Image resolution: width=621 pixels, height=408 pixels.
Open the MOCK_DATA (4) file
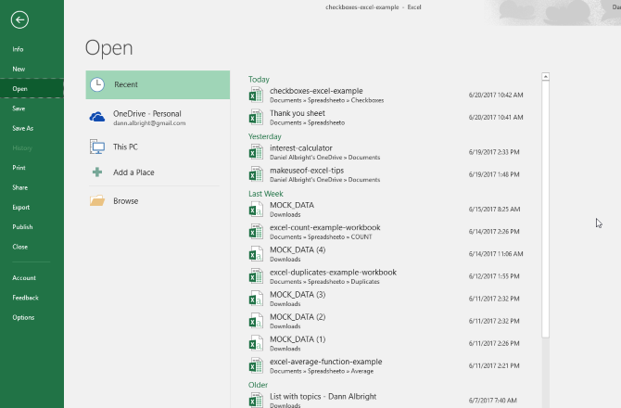pyautogui.click(x=298, y=249)
